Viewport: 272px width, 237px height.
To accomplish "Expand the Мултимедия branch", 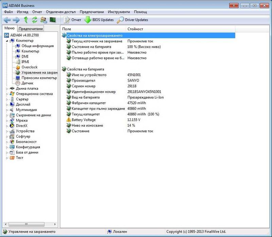I will (x=7, y=110).
